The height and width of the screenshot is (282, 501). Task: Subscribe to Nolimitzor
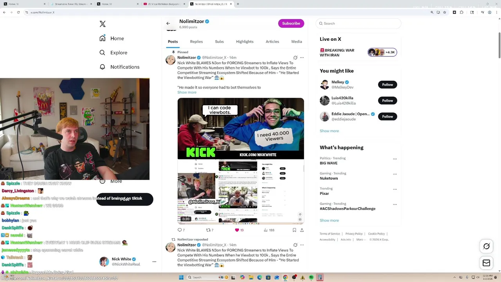291,23
